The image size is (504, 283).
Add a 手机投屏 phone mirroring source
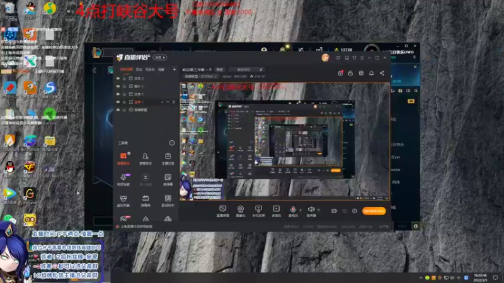click(x=258, y=211)
